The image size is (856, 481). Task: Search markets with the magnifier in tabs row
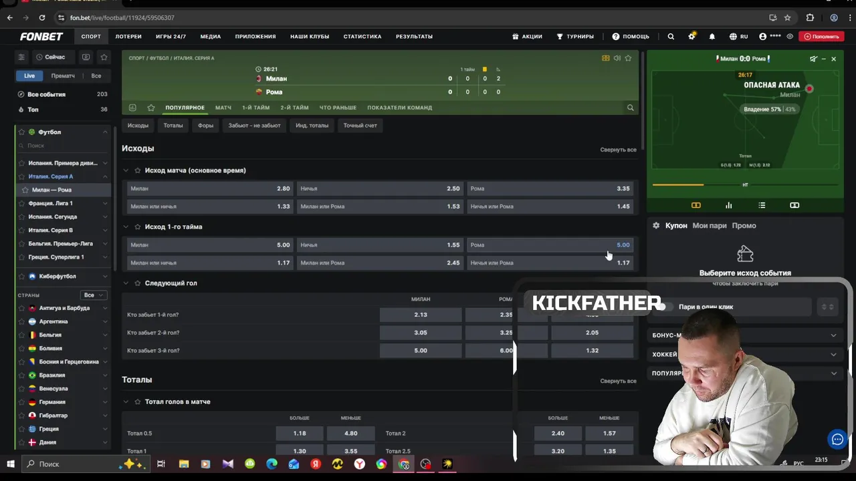click(630, 108)
